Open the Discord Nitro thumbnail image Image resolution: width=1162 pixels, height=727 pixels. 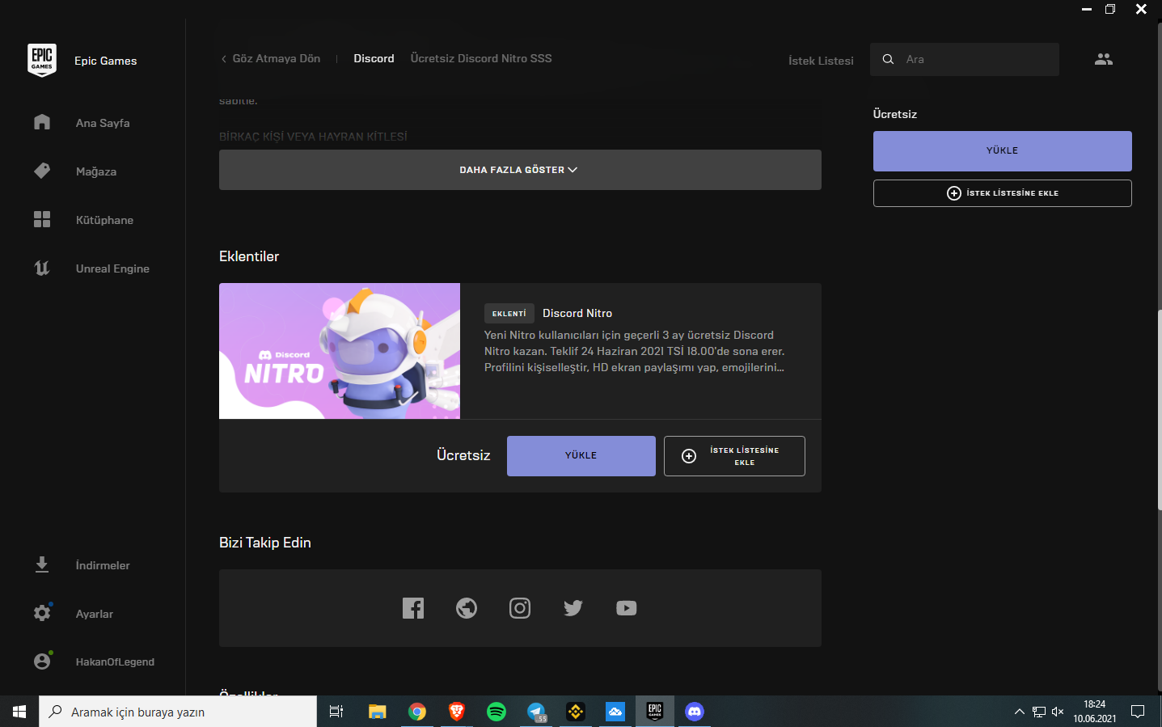coord(340,351)
